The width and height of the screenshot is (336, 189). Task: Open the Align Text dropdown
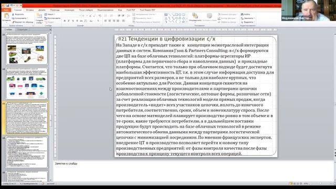142,18
